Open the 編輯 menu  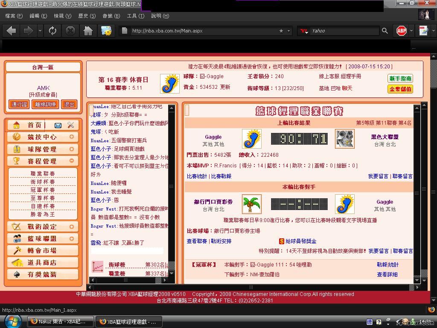point(38,16)
